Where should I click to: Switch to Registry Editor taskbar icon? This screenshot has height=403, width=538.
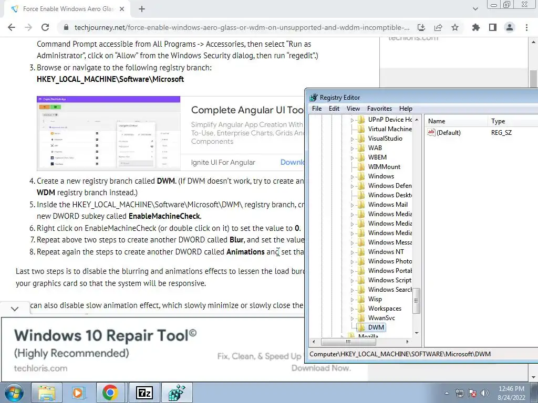(x=177, y=393)
